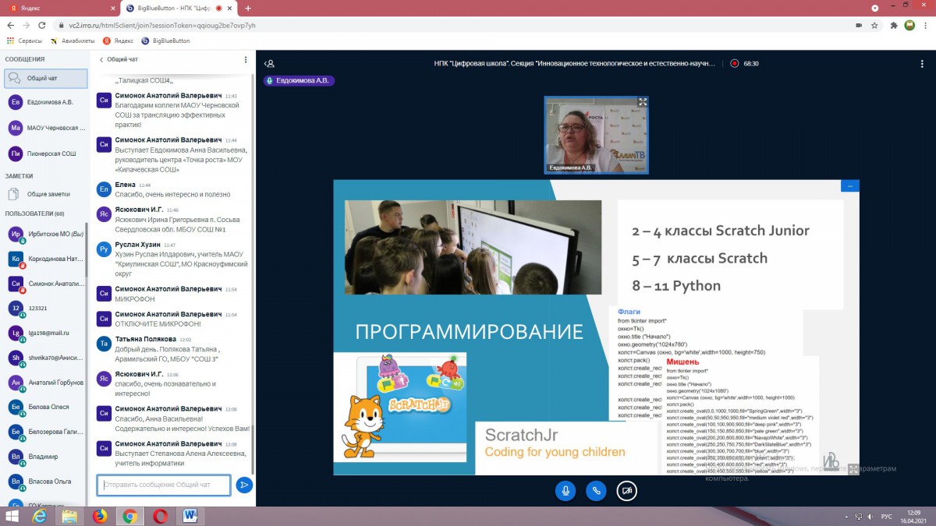Mute the microphone in conference controls
Image resolution: width=936 pixels, height=526 pixels.
coord(565,491)
